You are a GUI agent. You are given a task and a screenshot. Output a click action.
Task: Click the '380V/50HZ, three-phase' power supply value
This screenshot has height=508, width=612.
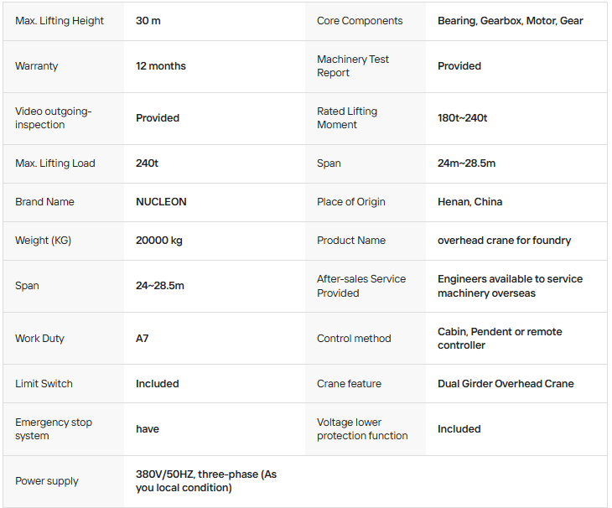pyautogui.click(x=206, y=480)
